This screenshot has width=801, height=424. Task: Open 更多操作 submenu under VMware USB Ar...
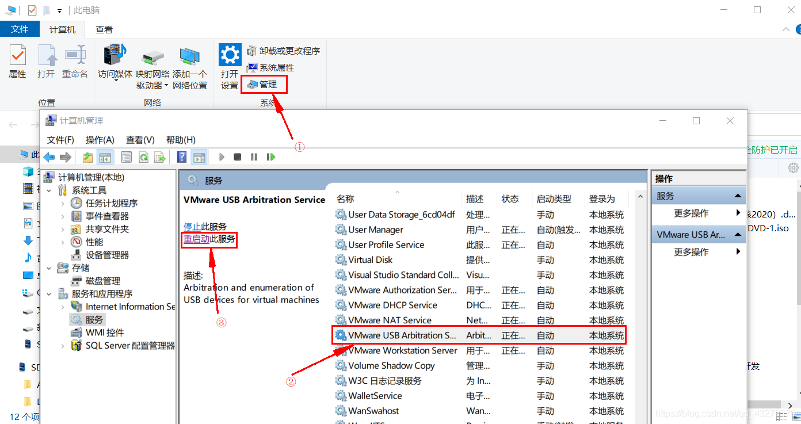pos(699,252)
